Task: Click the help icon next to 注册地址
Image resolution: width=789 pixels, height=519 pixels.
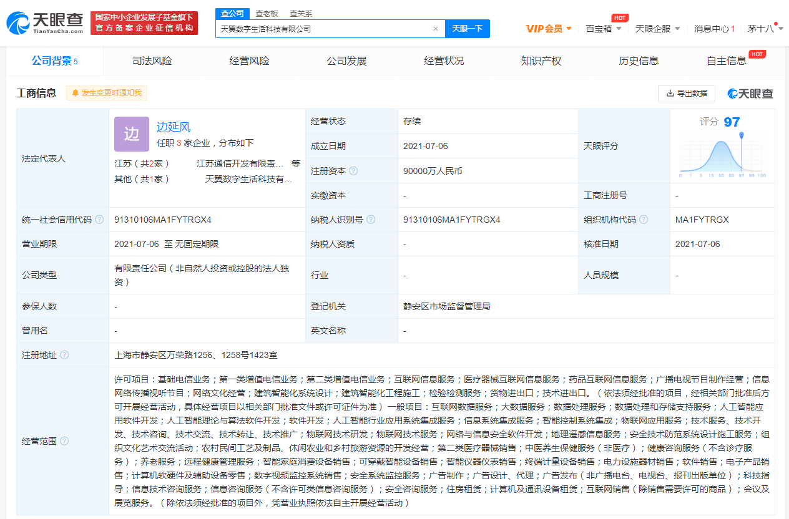Action: point(64,355)
